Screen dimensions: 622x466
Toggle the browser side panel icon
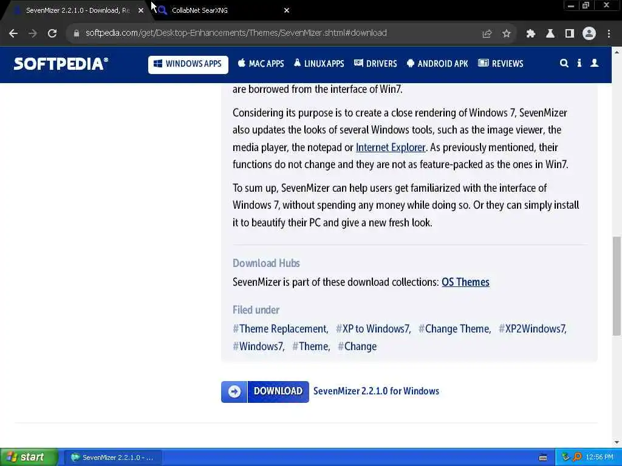tap(570, 34)
